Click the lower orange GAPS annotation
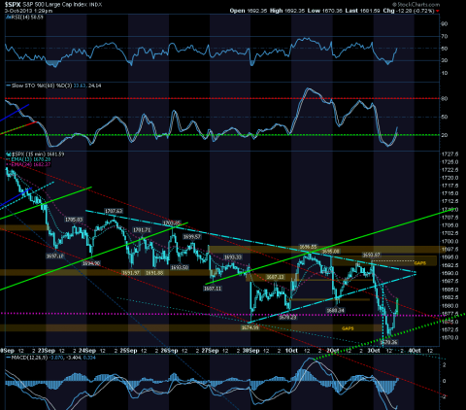The width and height of the screenshot is (466, 410). click(348, 328)
